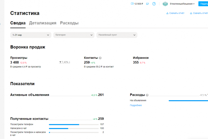Screen dimensions: 208x139
Task: Click the blue Подать button
Action: click(x=203, y=4)
